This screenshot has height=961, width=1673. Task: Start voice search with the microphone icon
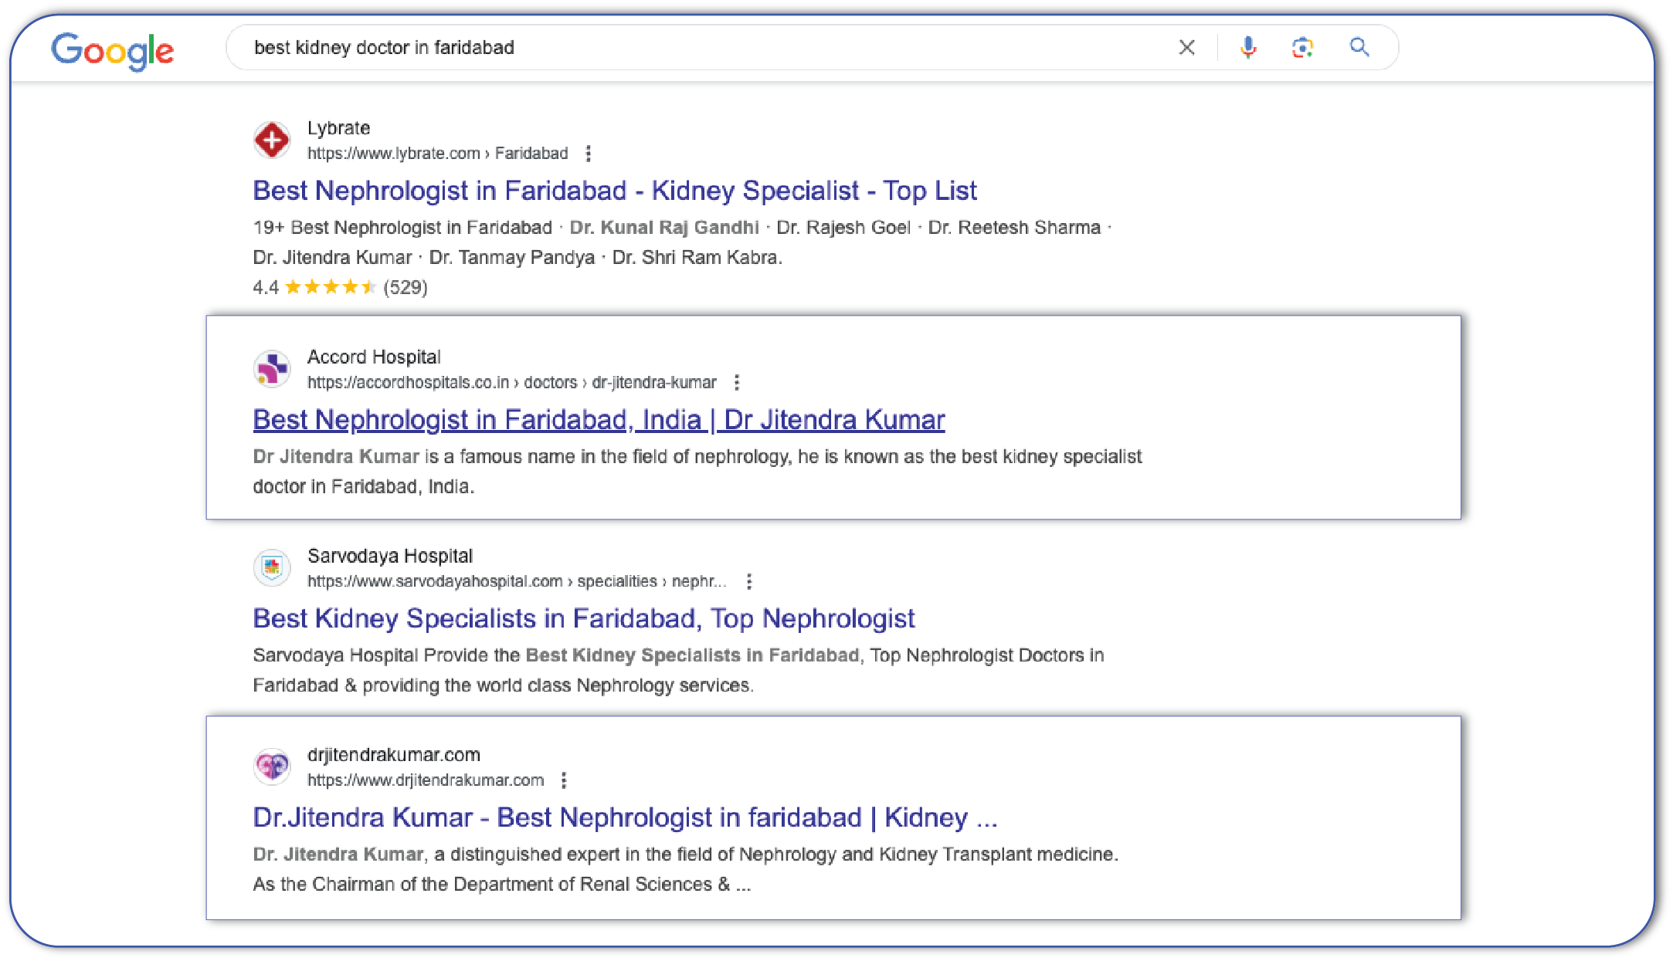(x=1247, y=48)
